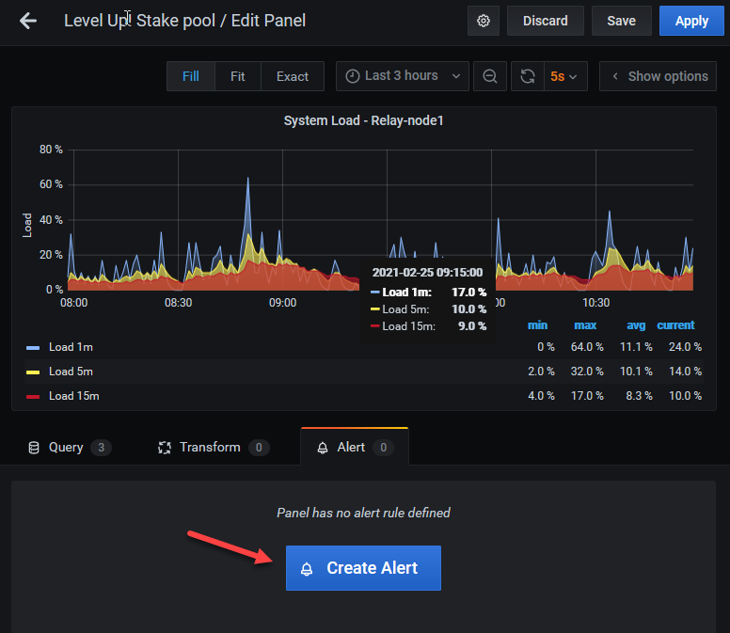Open dashboard settings gear icon
This screenshot has height=633, width=730.
click(x=484, y=21)
